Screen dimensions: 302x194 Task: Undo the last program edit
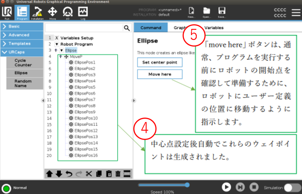[69, 174]
